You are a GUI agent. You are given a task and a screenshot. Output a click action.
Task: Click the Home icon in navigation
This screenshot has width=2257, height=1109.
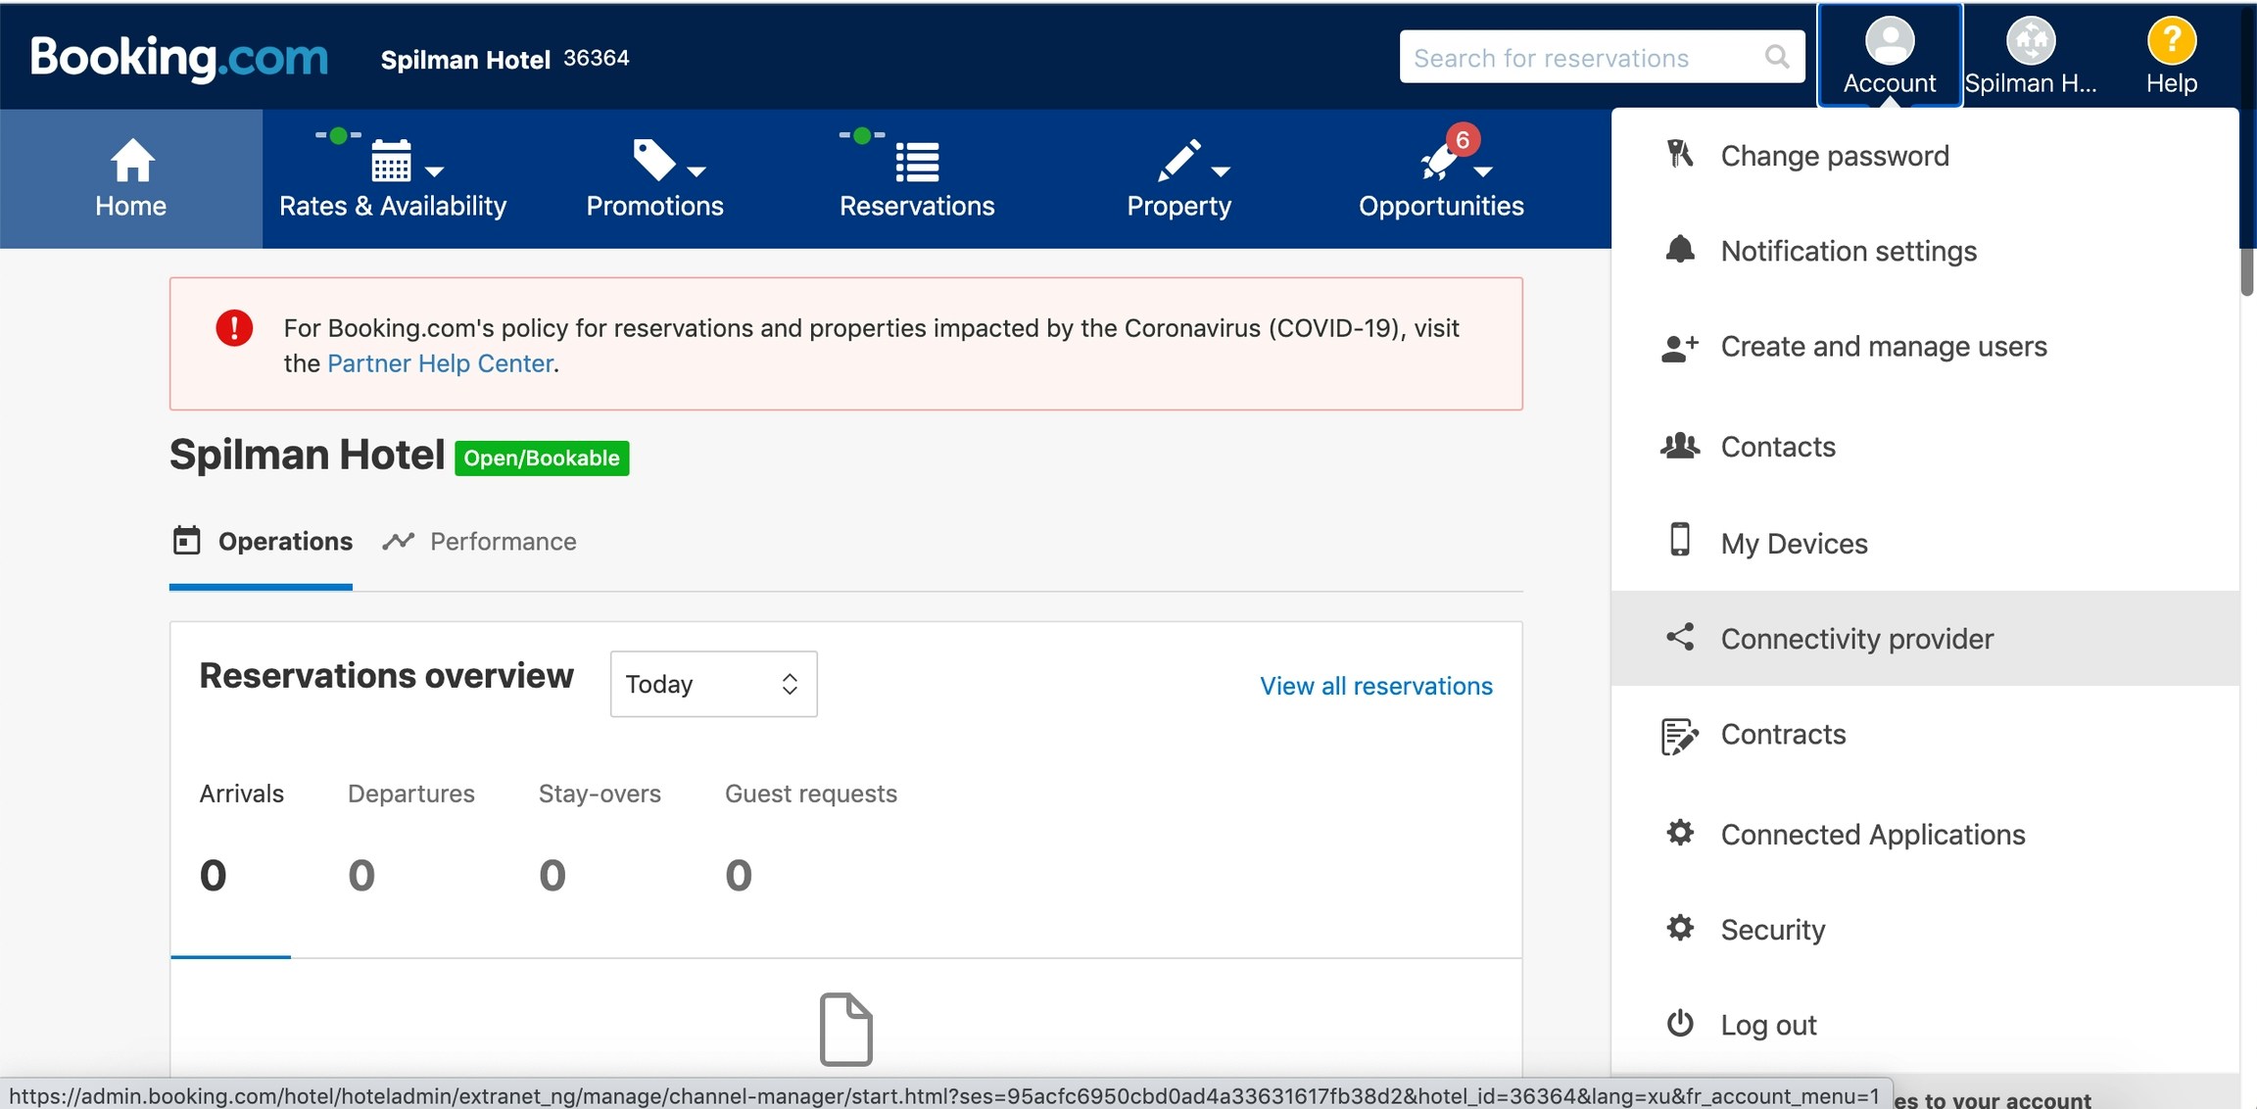[130, 160]
